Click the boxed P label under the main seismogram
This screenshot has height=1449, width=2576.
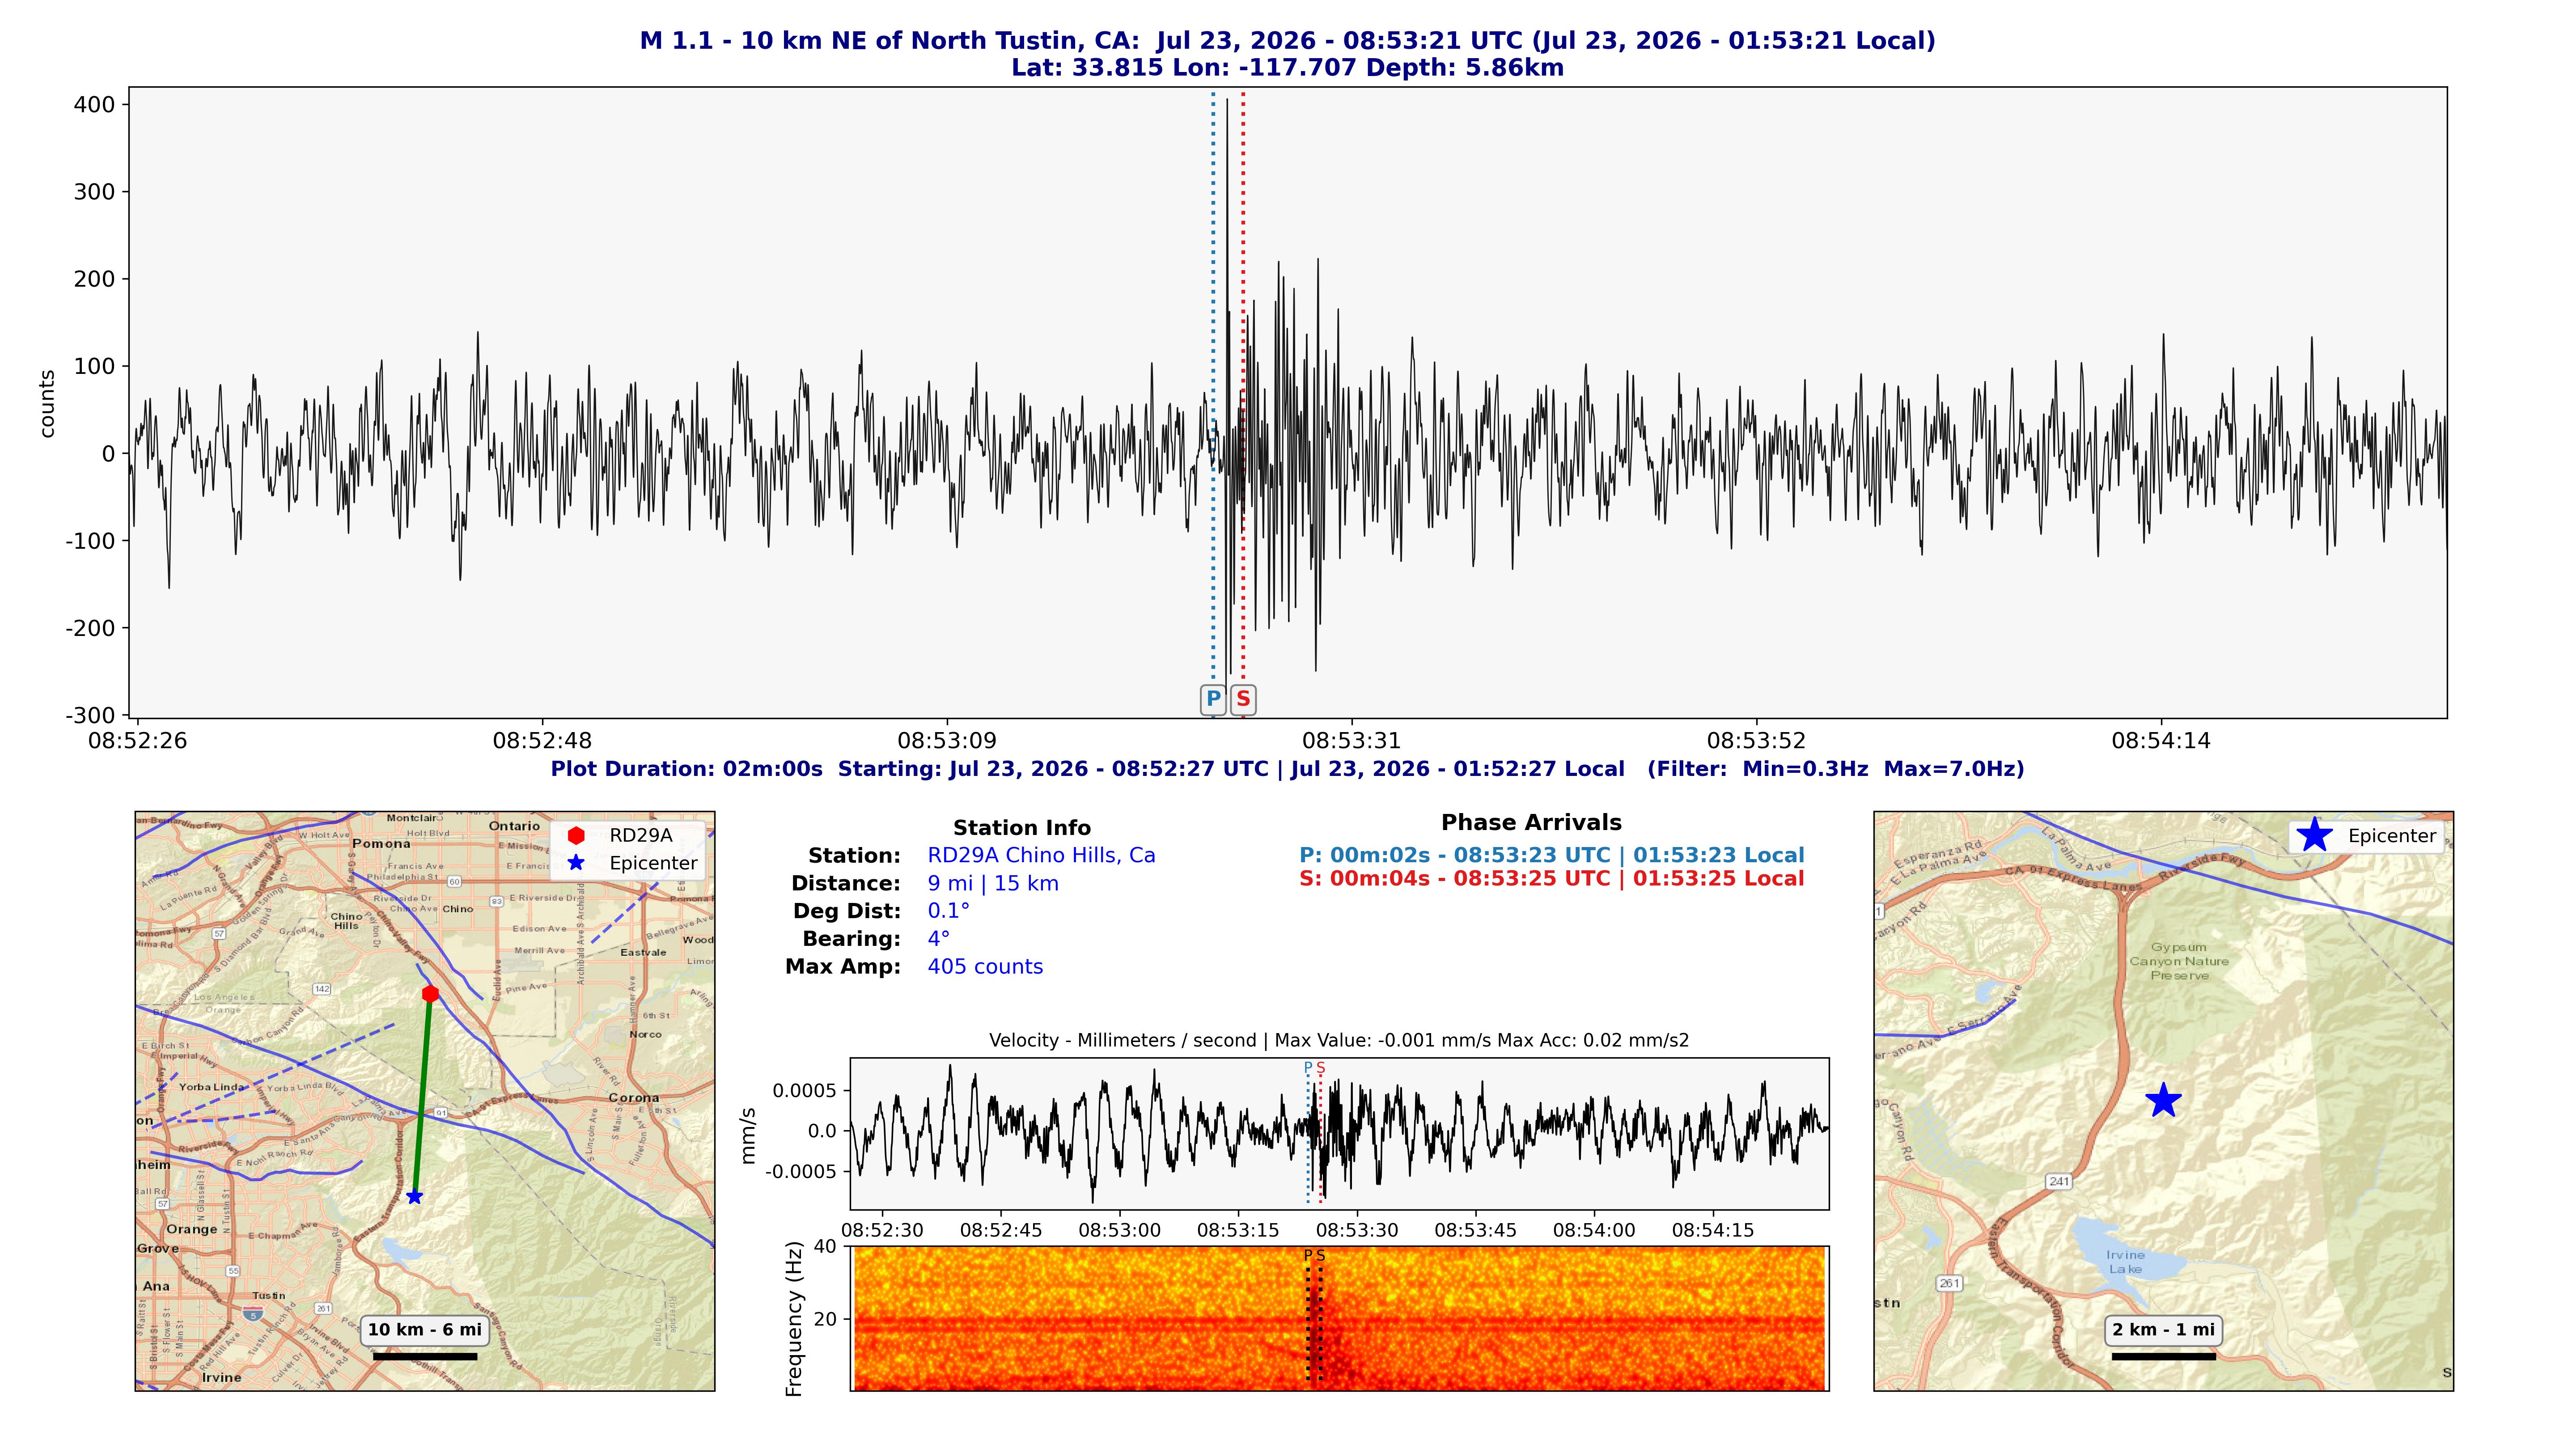(x=1213, y=699)
